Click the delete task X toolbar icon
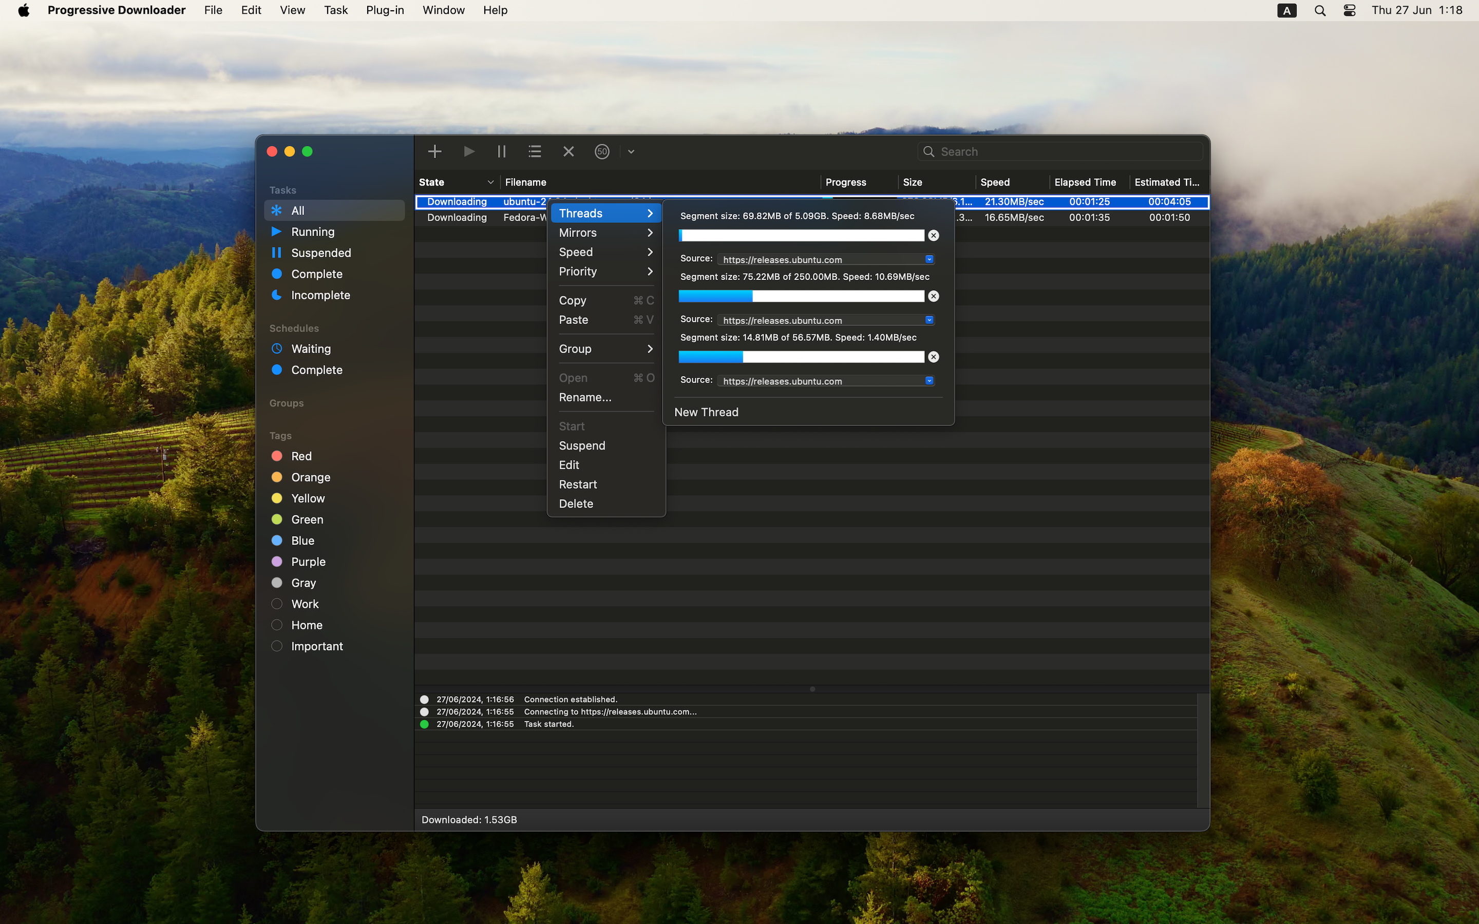 [x=568, y=151]
